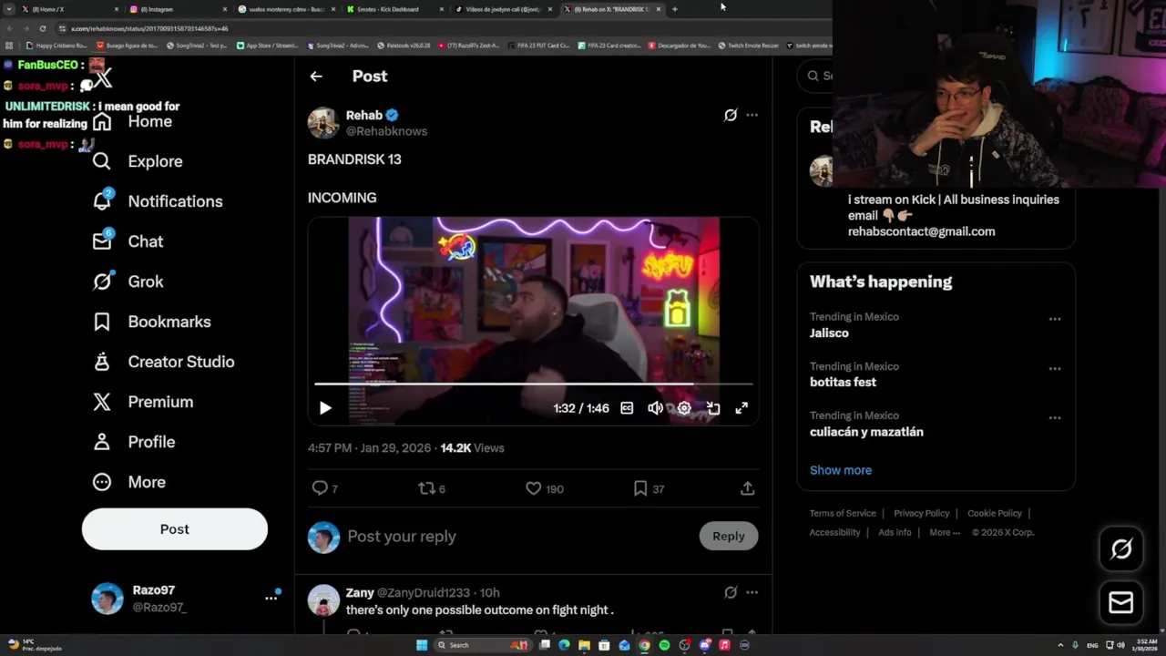Click the white Post button in sidebar
This screenshot has height=656, width=1166.
click(x=175, y=529)
